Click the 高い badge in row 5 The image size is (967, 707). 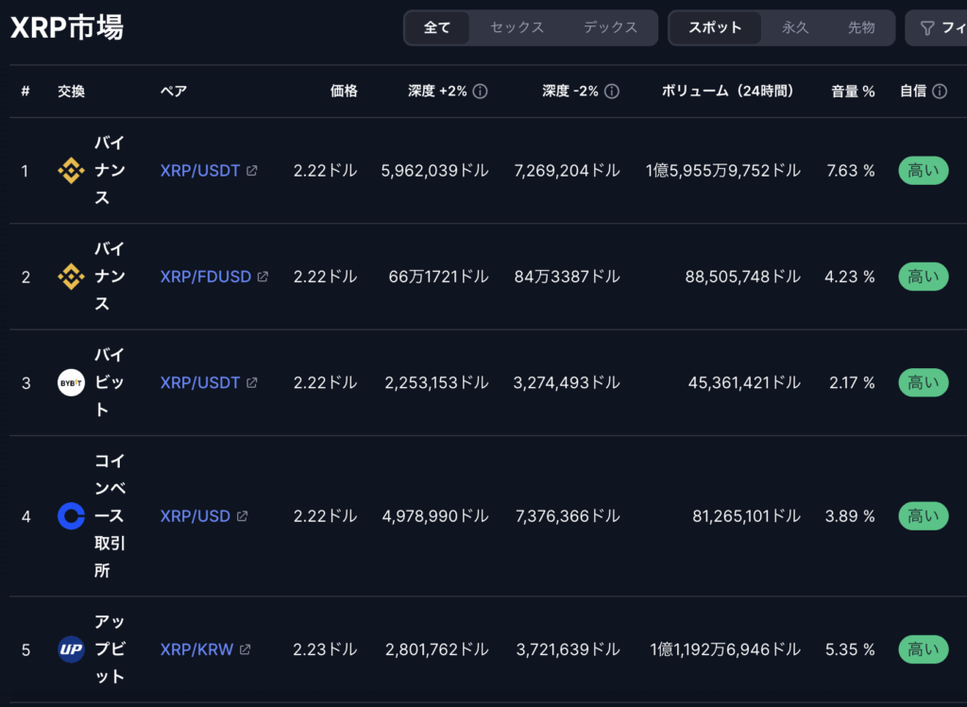click(924, 649)
